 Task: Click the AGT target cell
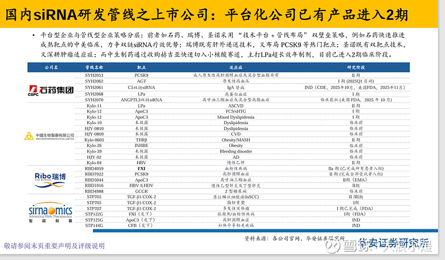pos(141,81)
